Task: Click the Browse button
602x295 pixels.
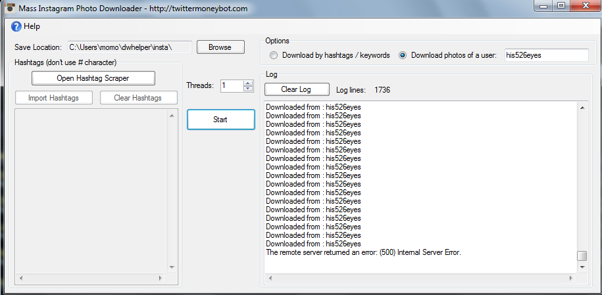Action: point(220,47)
